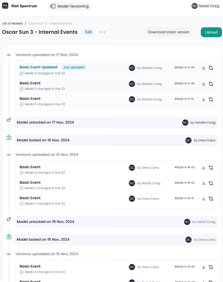Download version #2024-11-16-01

pyautogui.click(x=204, y=199)
